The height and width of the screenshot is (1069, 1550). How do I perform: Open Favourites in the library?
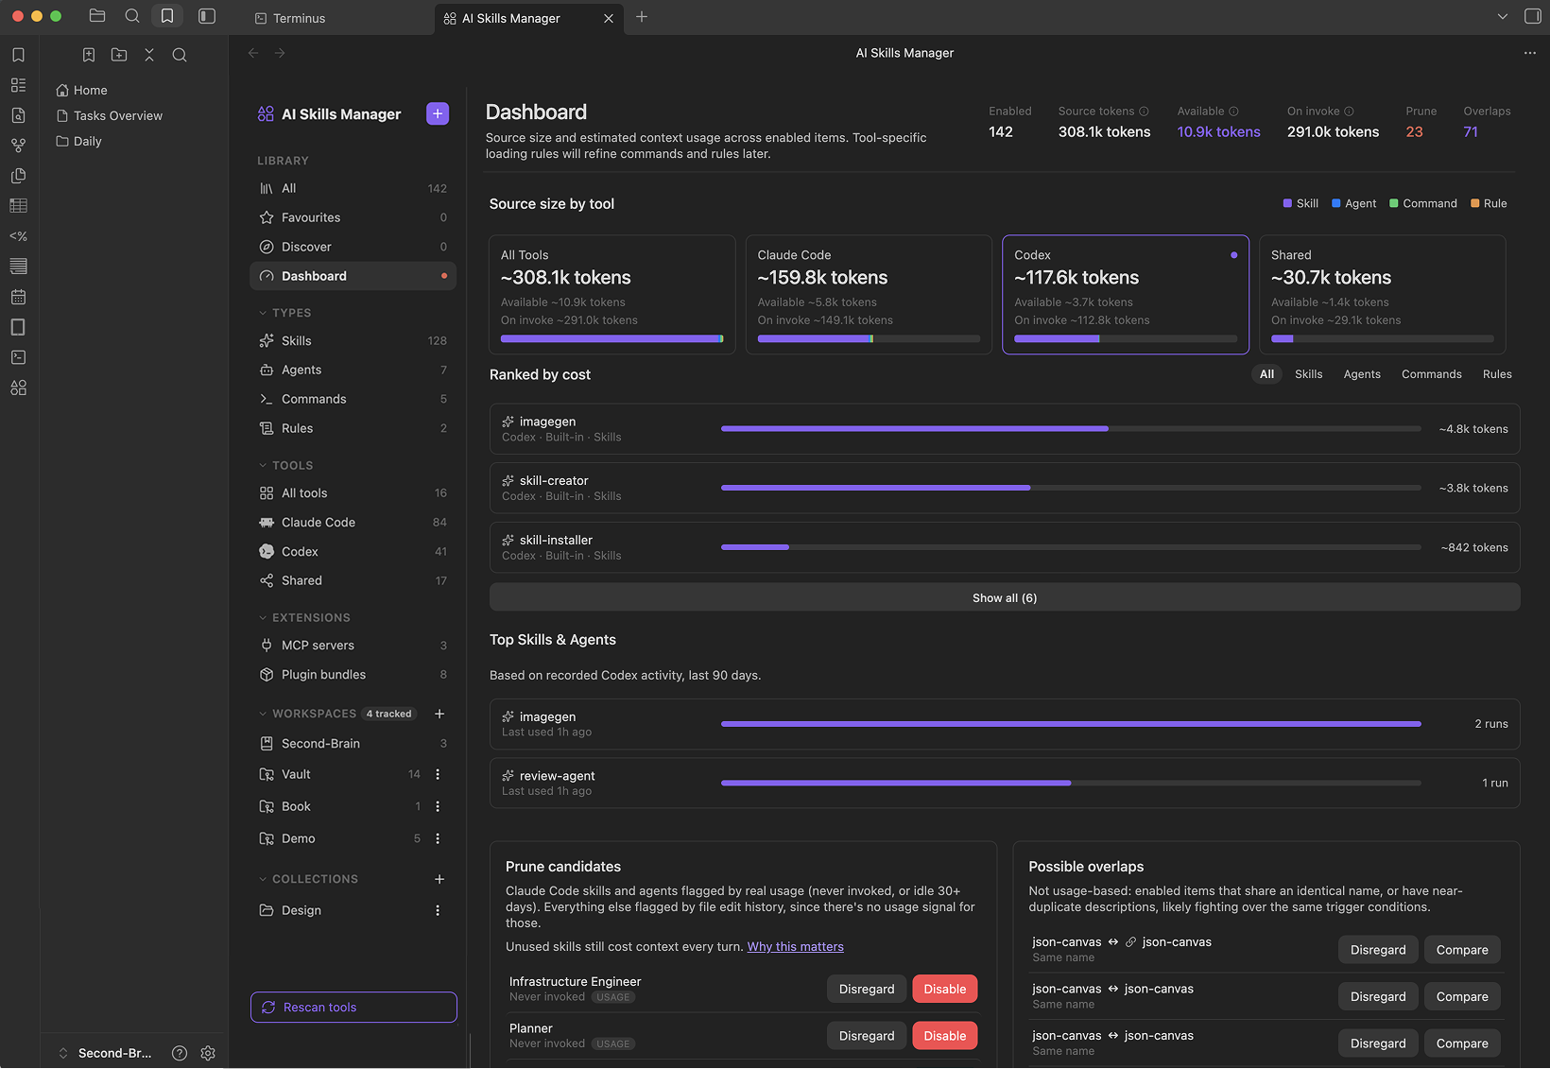click(353, 217)
